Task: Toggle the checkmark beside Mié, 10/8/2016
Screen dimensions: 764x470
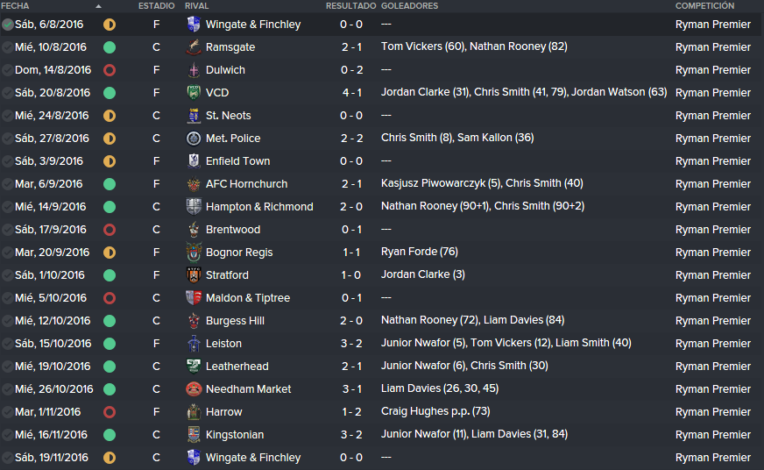Action: point(7,47)
